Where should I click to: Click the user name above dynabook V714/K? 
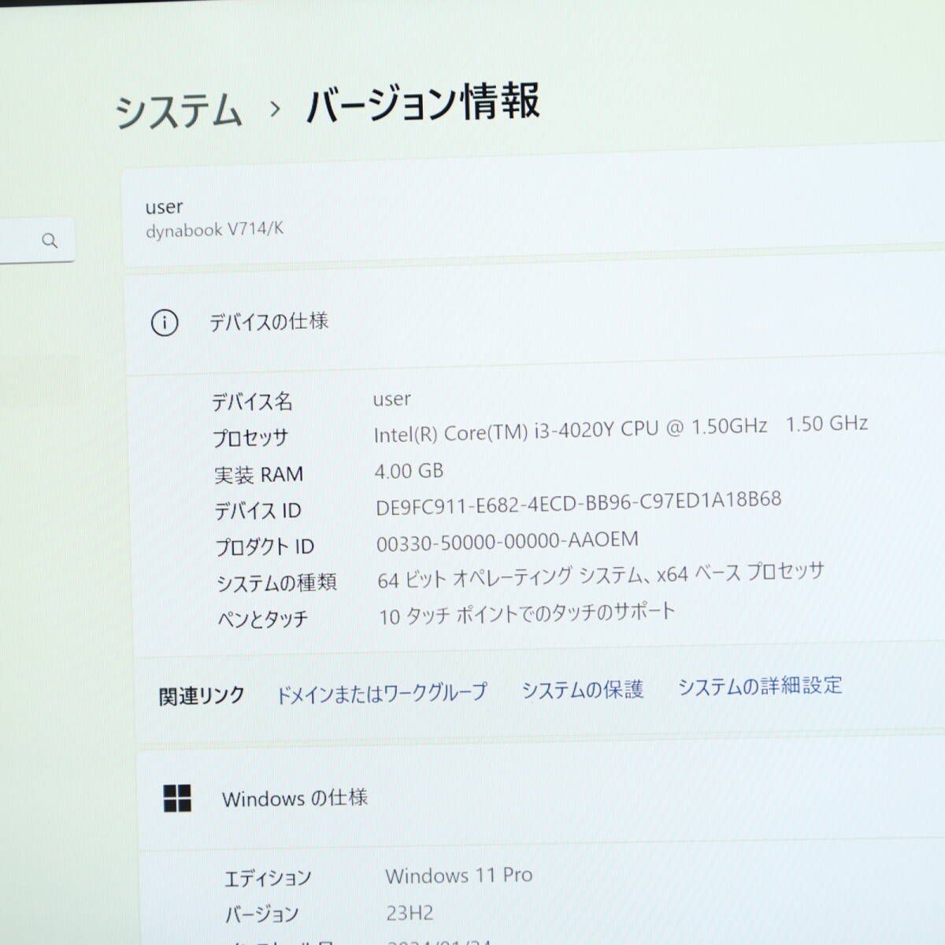pyautogui.click(x=164, y=207)
